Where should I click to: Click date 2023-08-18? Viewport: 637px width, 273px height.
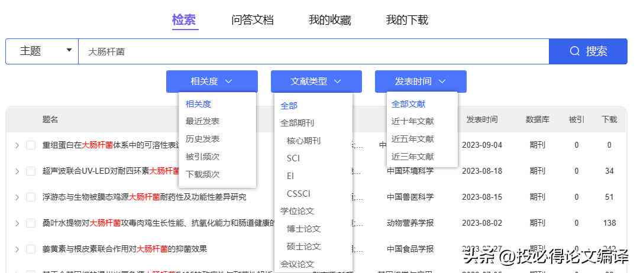(x=482, y=171)
